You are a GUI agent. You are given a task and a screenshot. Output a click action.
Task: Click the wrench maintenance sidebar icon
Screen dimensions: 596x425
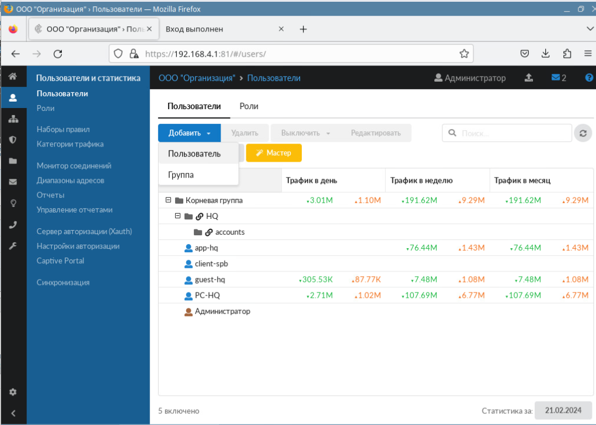click(13, 246)
